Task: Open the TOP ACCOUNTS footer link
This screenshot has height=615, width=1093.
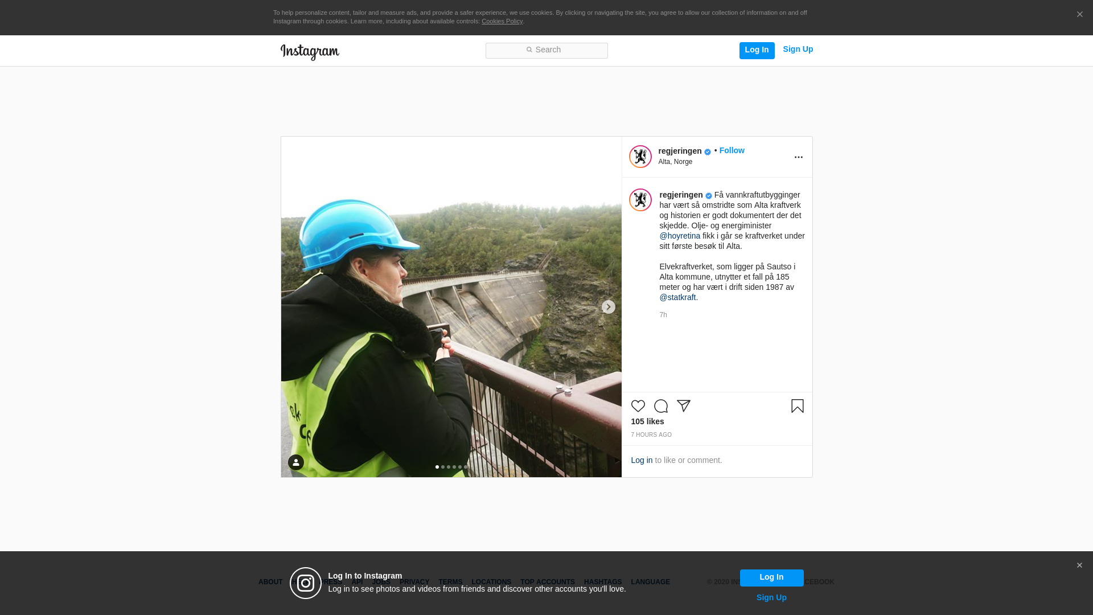Action: coord(548,582)
